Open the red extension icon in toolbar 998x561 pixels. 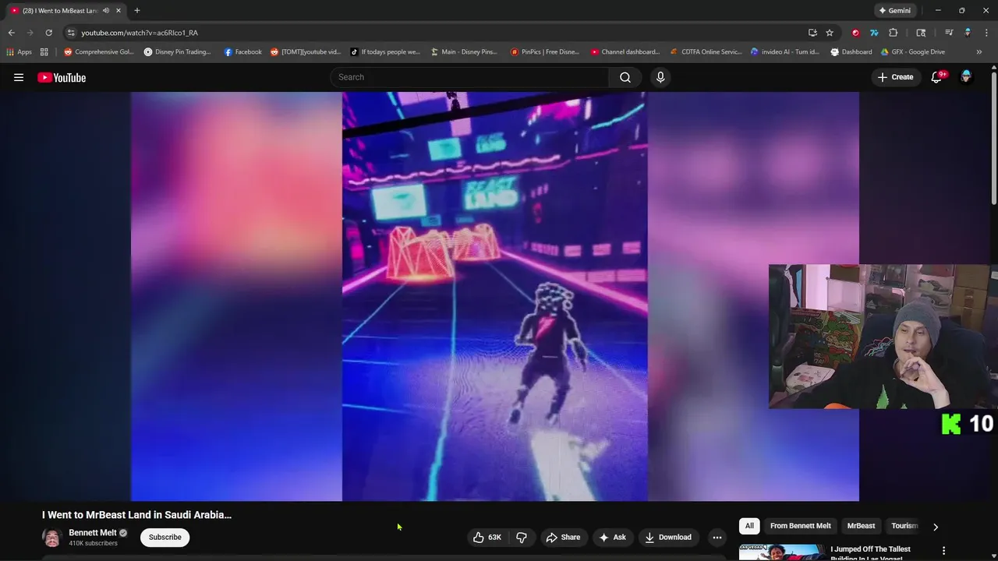(855, 33)
